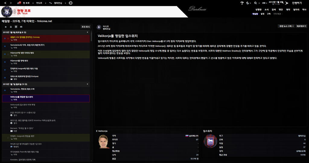Click the list view icon in inbox toolbar
The width and height of the screenshot is (309, 163).
point(16,27)
